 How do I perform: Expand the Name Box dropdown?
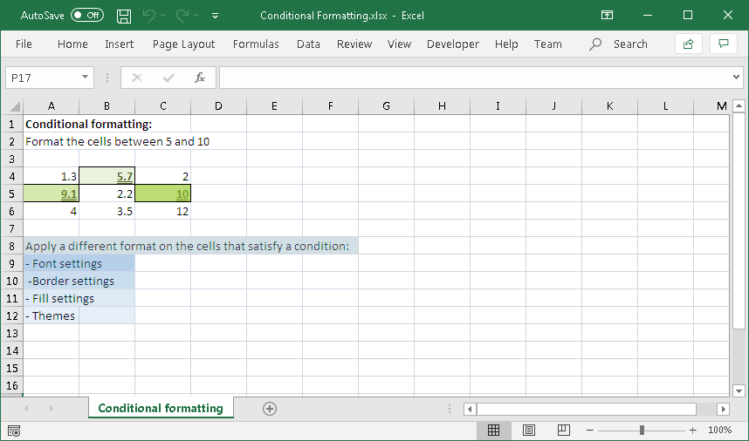coord(86,78)
